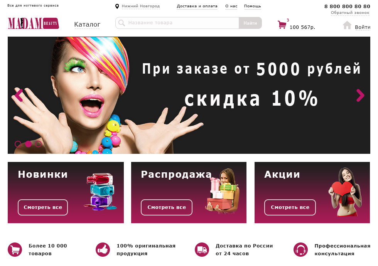Click the headset consultation icon
378x266 pixels.
pos(300,250)
